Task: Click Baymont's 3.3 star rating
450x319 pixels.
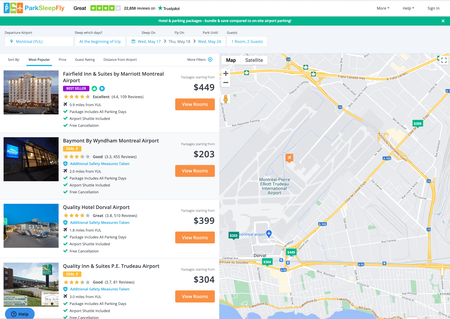Action: tap(77, 157)
